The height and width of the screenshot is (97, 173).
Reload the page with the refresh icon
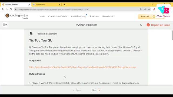pyautogui.click(x=11, y=9)
